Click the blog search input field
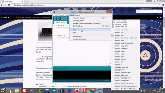Image resolution: width=165 pixels, height=93 pixels. pos(149,11)
